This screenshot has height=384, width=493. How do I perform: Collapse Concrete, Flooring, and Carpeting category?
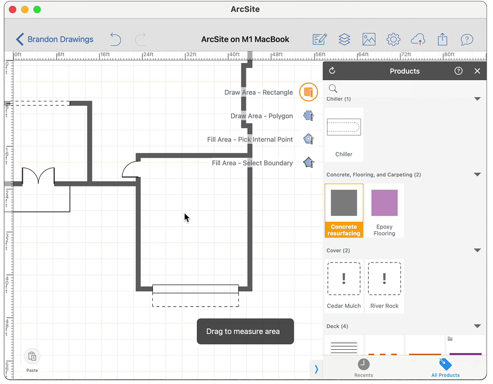tap(477, 174)
